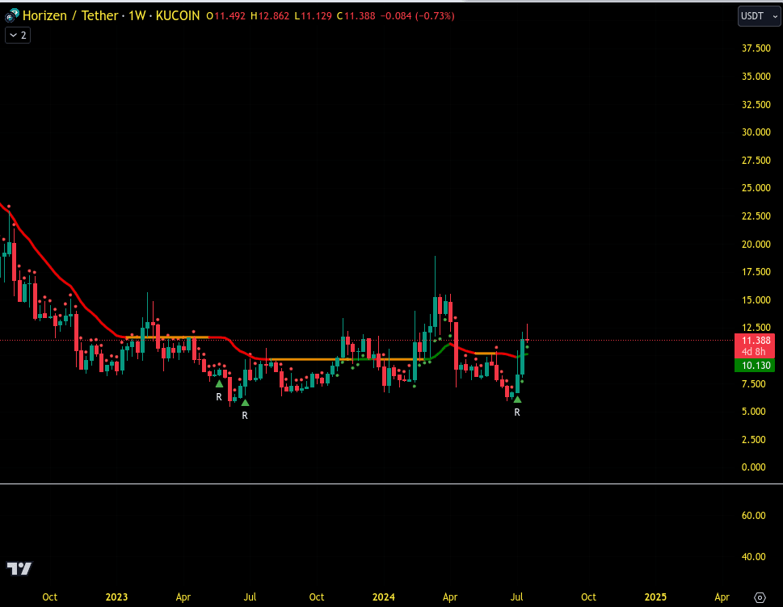The height and width of the screenshot is (607, 783).
Task: Click the 30.000 price scale label
Action: 756,132
